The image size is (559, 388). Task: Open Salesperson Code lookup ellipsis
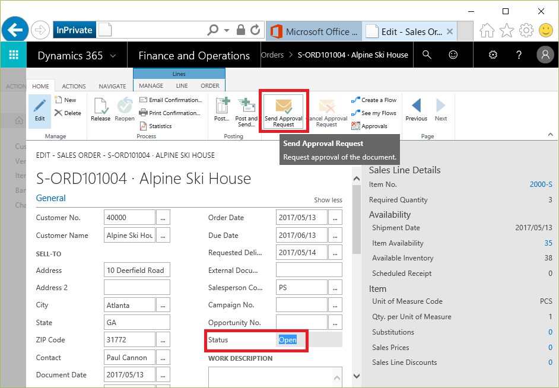335,288
